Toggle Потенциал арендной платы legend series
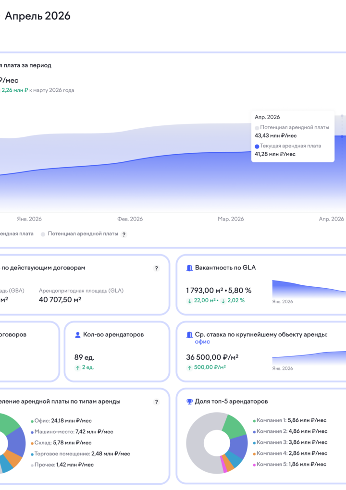346x490 pixels. tap(80, 234)
